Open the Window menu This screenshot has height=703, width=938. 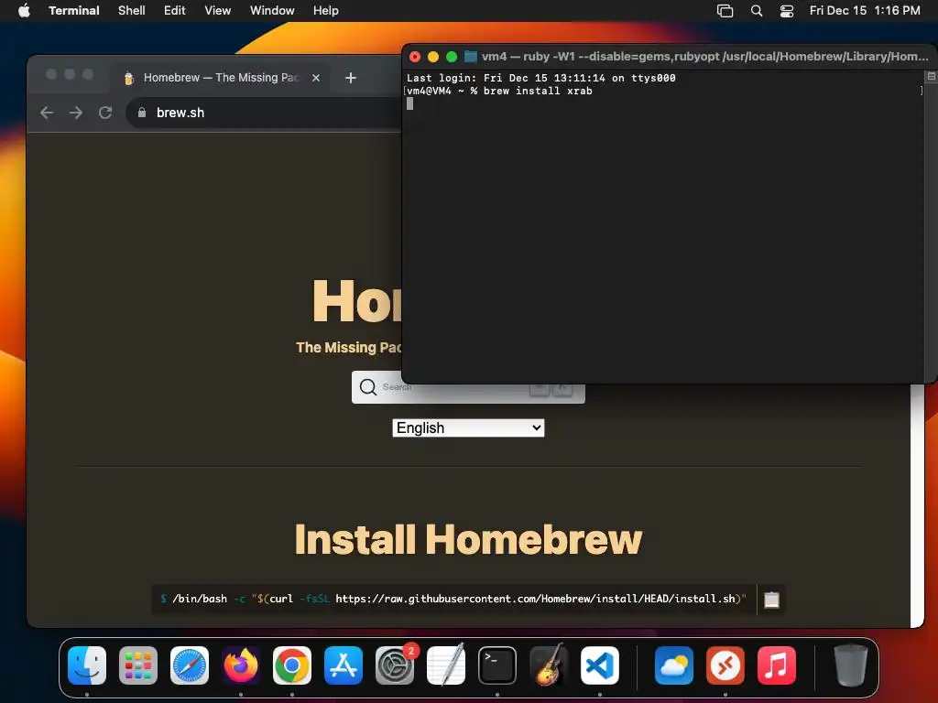click(x=272, y=10)
